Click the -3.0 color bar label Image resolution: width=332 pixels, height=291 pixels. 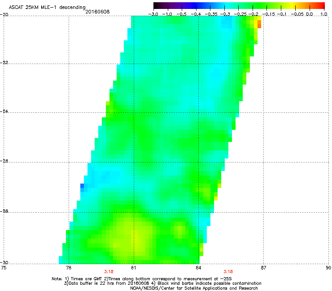pyautogui.click(x=153, y=14)
